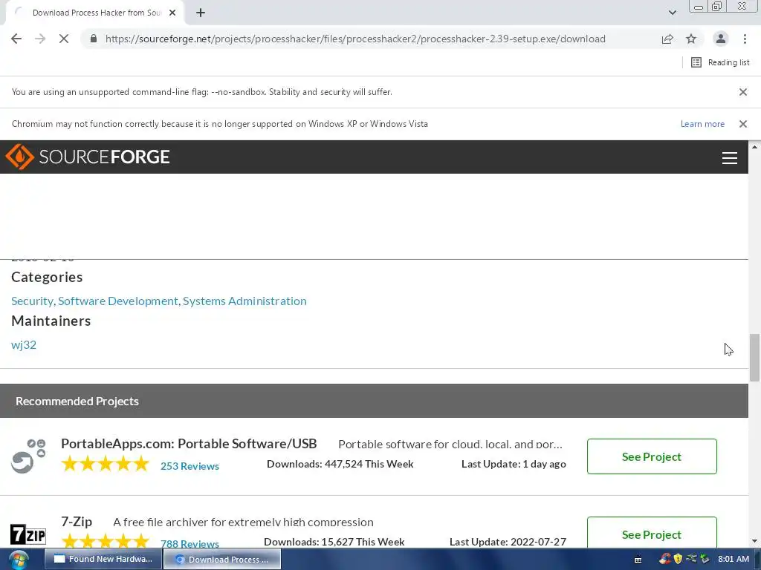The image size is (761, 570).
Task: Click the CCleaner tray icon
Action: point(665,559)
